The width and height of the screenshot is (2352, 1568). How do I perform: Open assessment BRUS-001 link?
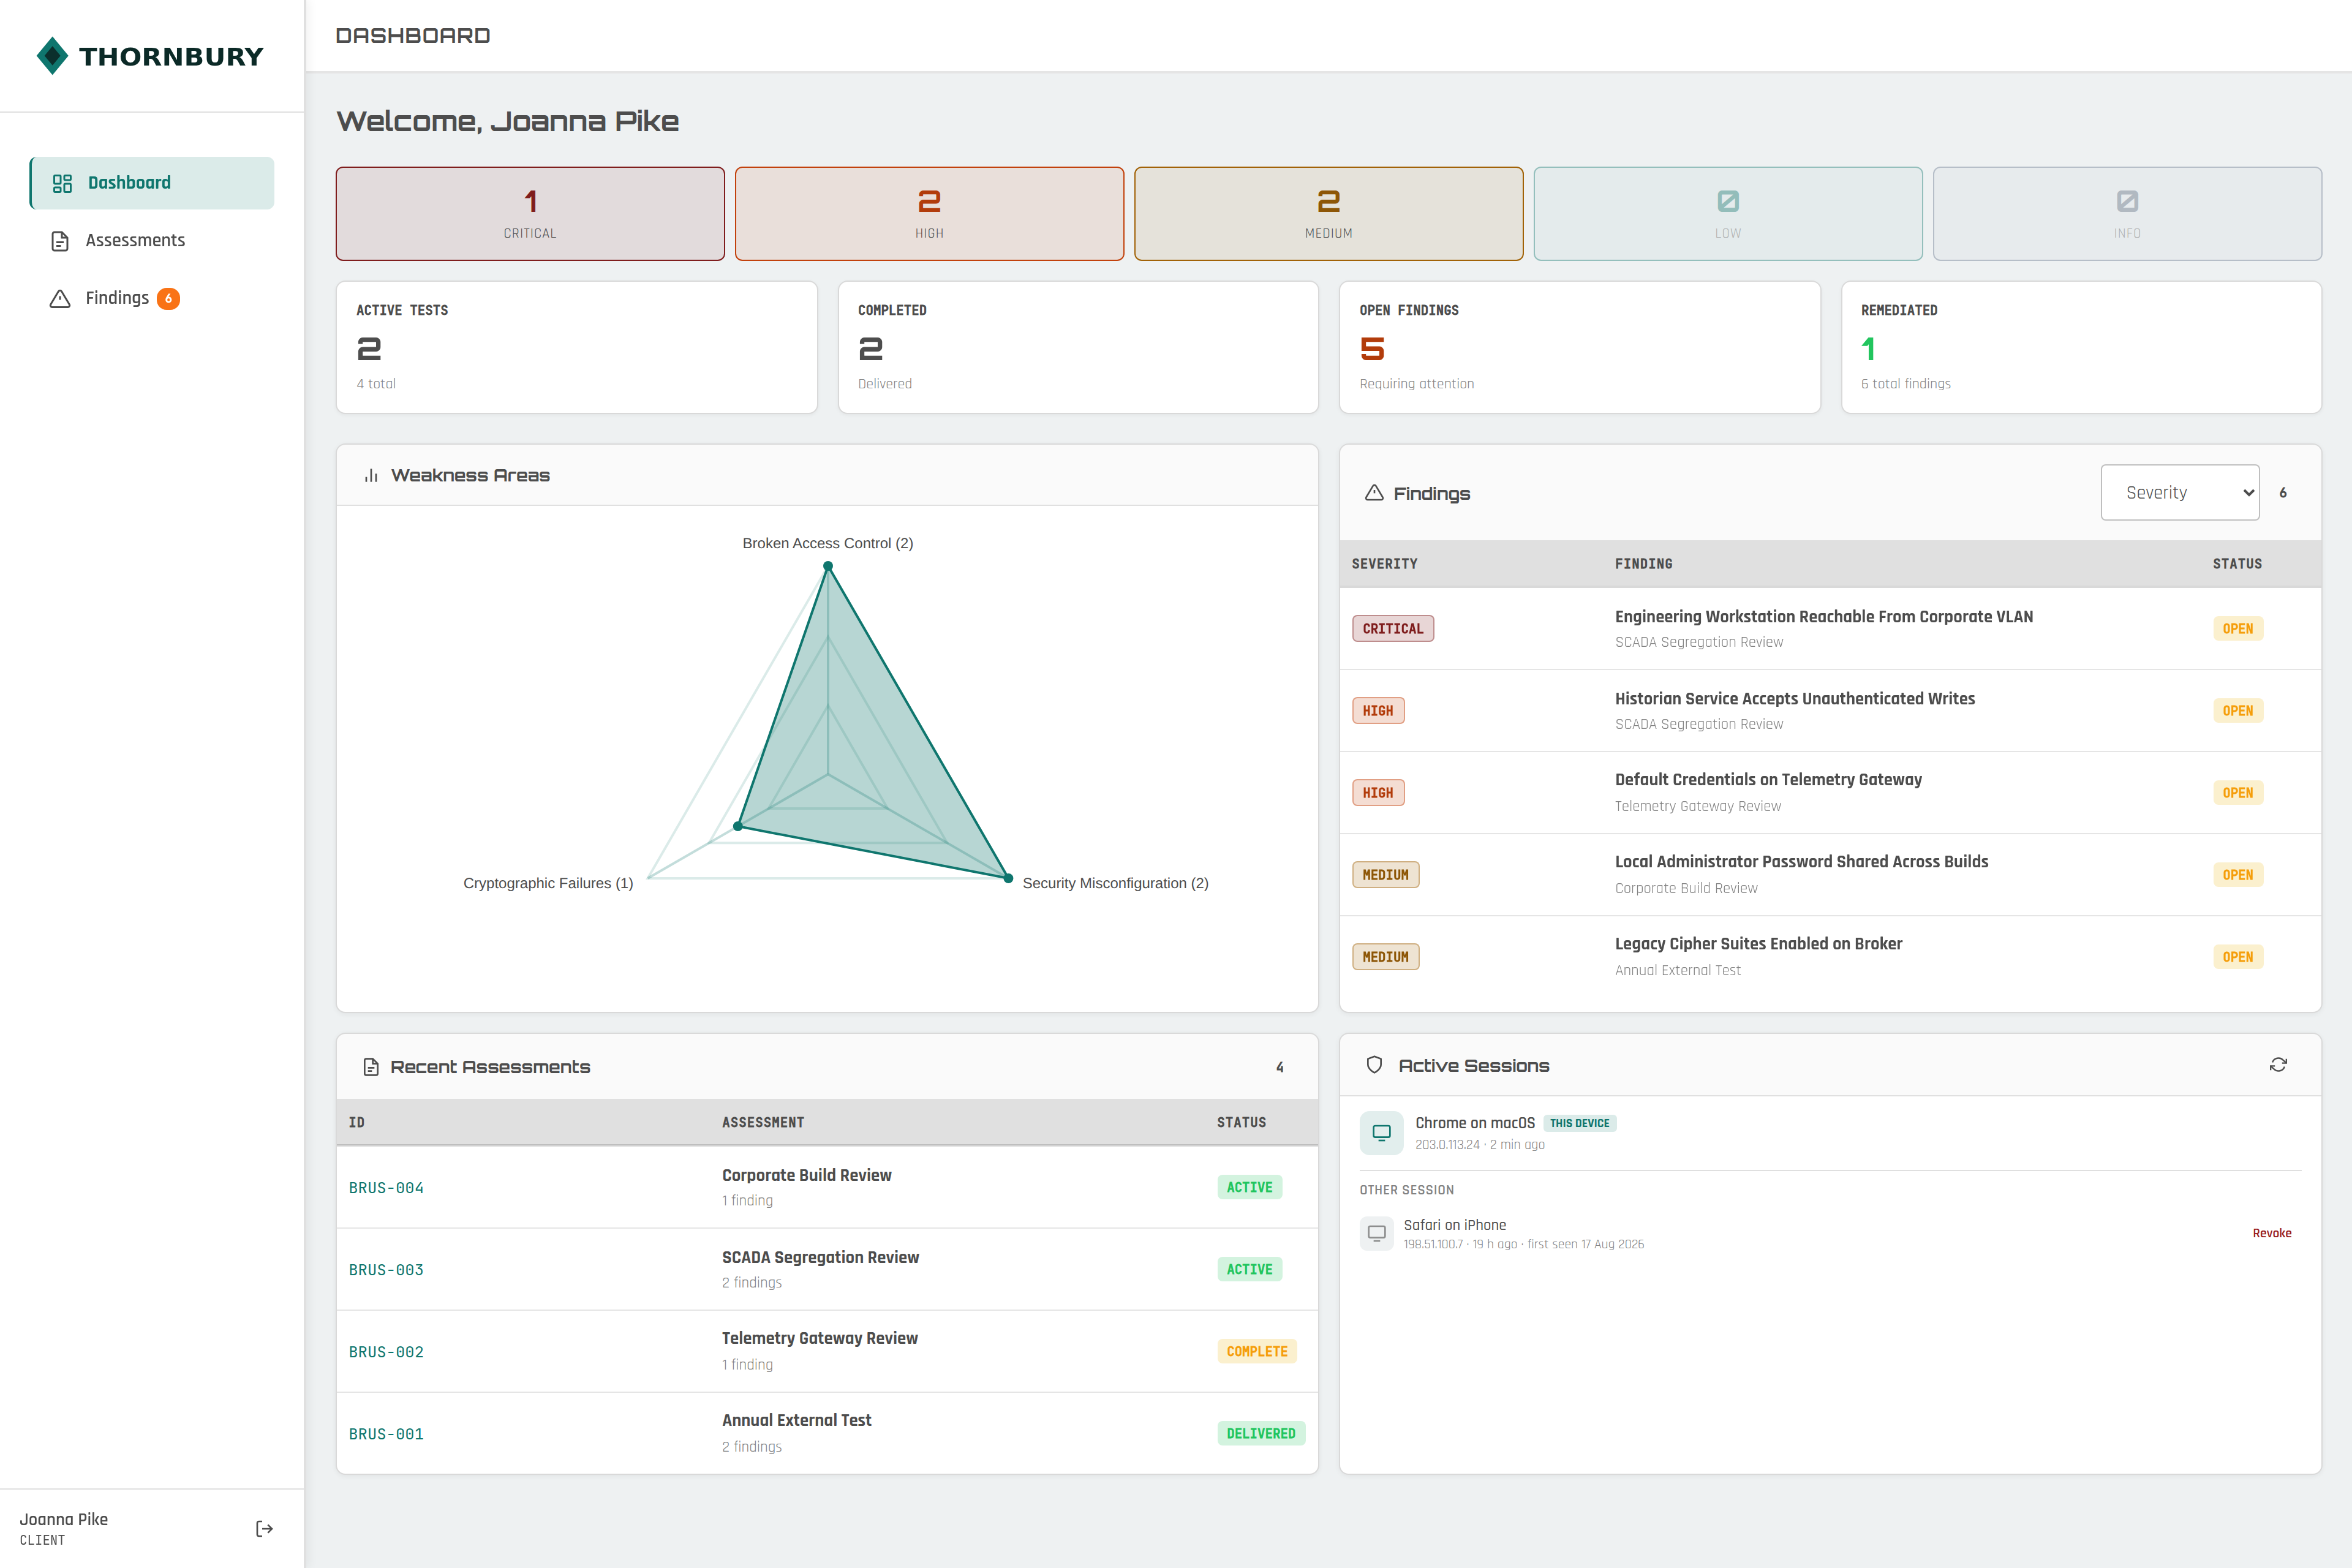coord(386,1434)
